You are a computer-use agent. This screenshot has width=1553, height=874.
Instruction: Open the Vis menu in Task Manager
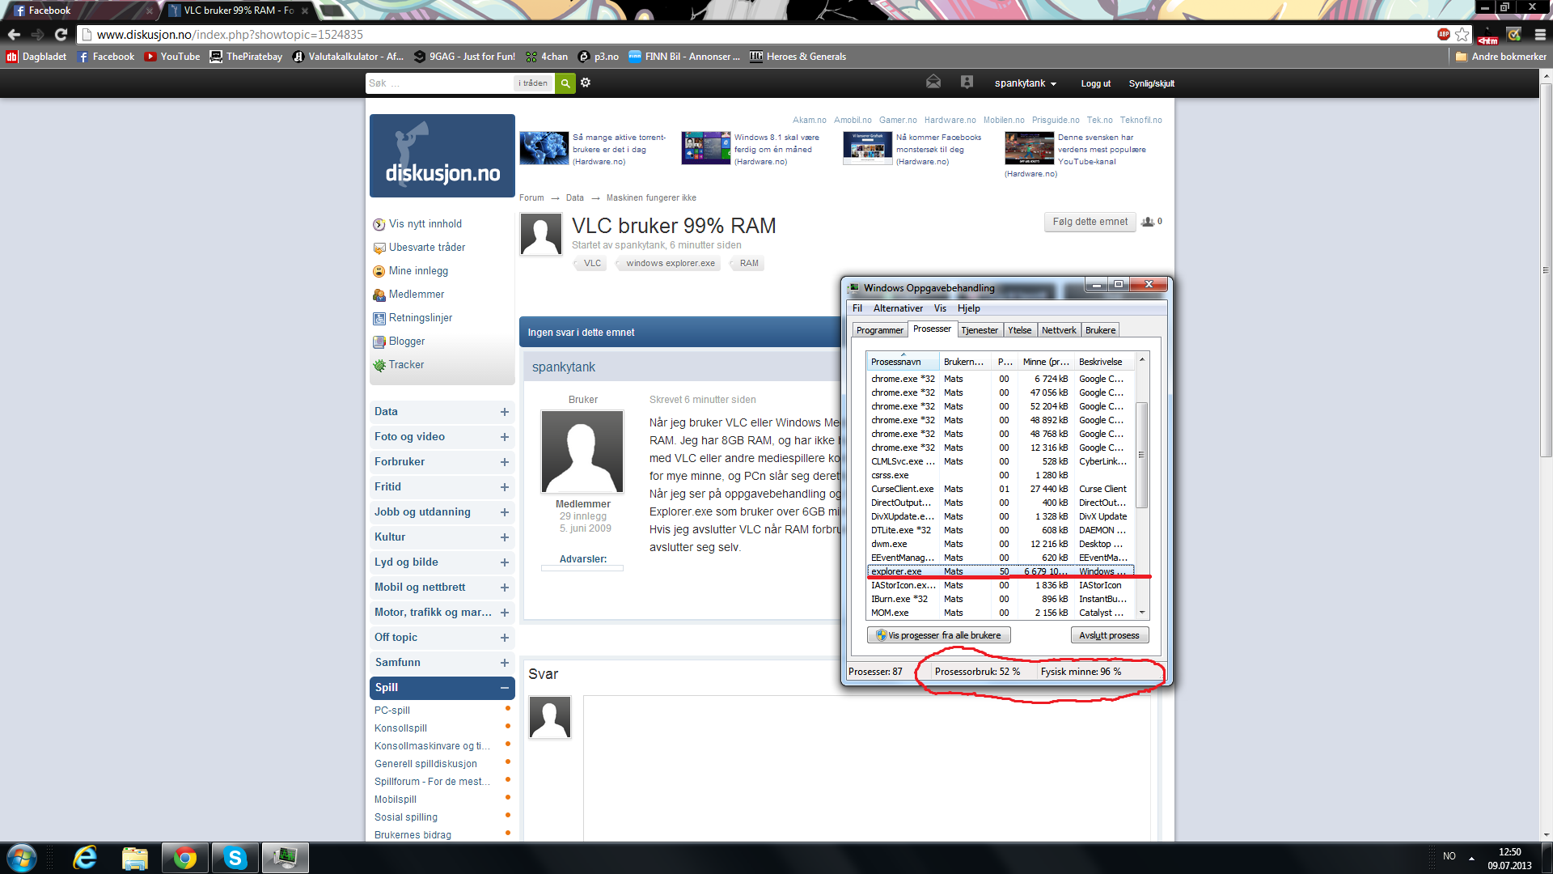[x=940, y=308]
